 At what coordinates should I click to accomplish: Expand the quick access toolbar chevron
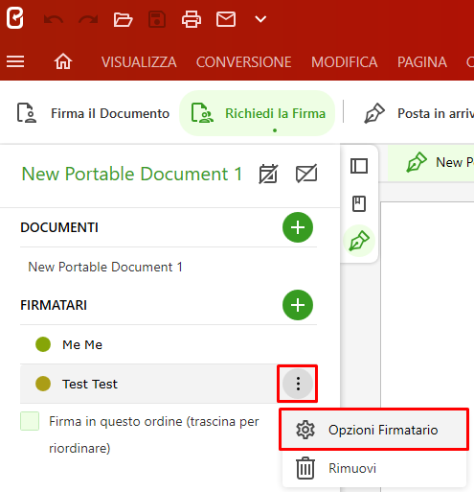[260, 19]
